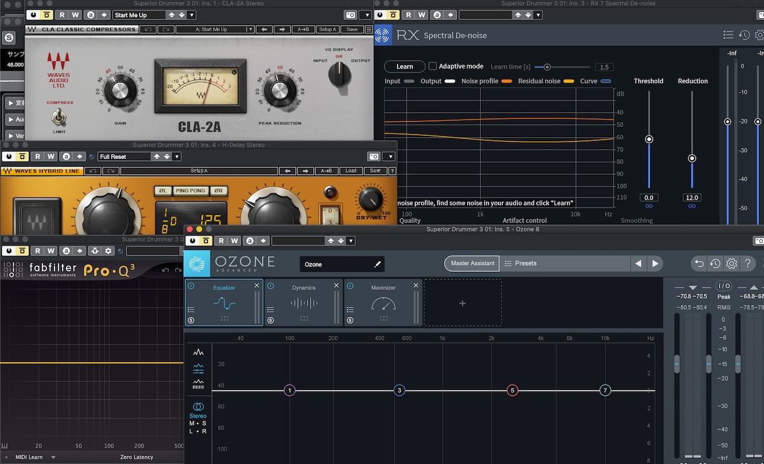Viewport: 764px width, 464px height.
Task: Click the Setup A button in CLA-2A
Action: click(x=328, y=29)
